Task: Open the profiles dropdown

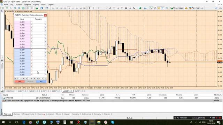Action: coord(146,8)
